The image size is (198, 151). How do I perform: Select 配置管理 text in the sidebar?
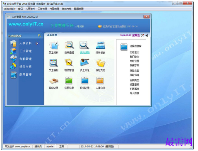point(25,75)
